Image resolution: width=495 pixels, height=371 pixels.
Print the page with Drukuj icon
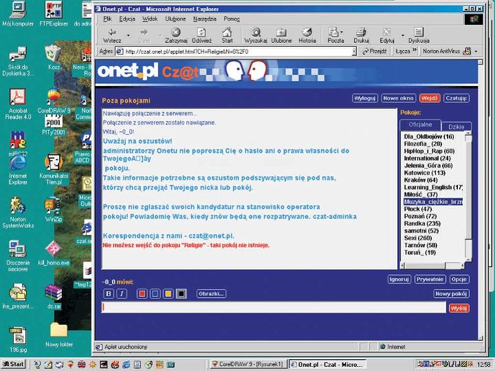point(361,35)
